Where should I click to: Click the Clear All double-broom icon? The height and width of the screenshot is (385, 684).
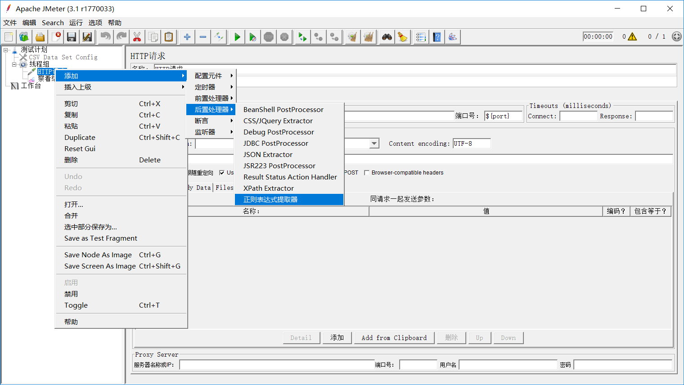point(368,37)
